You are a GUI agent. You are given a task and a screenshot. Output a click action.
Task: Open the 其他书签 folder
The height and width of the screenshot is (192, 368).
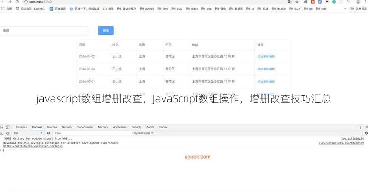point(359,9)
